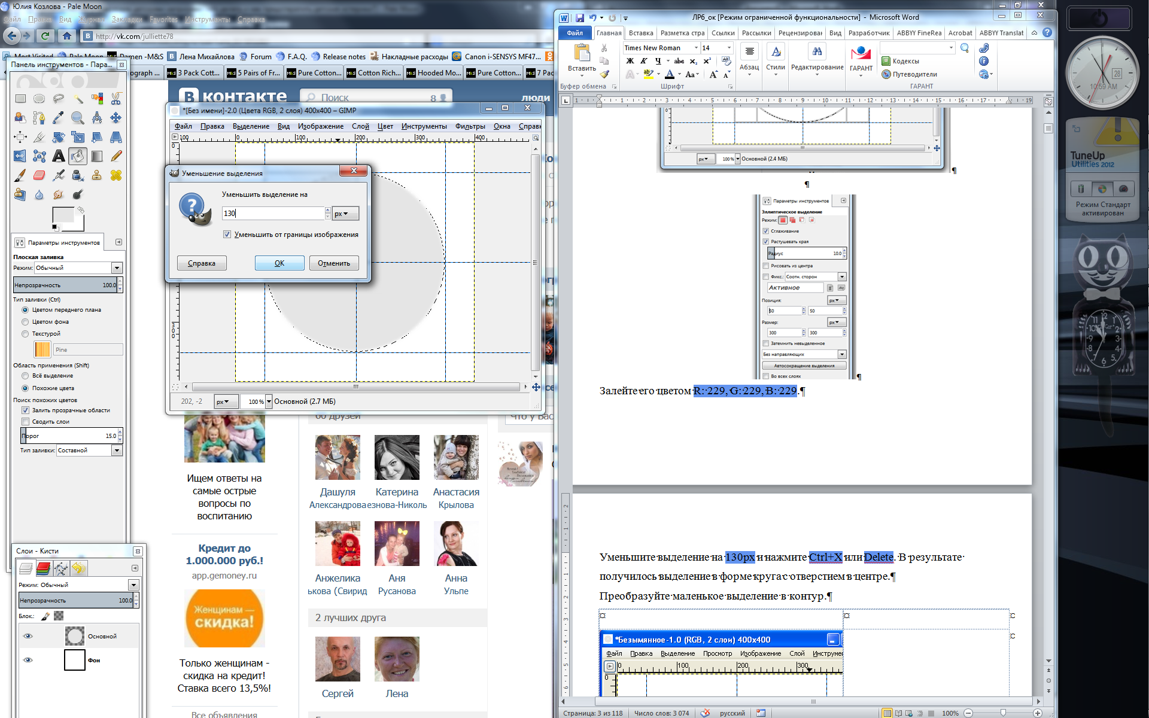The width and height of the screenshot is (1149, 718).
Task: Click the Справка button in dialog
Action: pyautogui.click(x=202, y=263)
